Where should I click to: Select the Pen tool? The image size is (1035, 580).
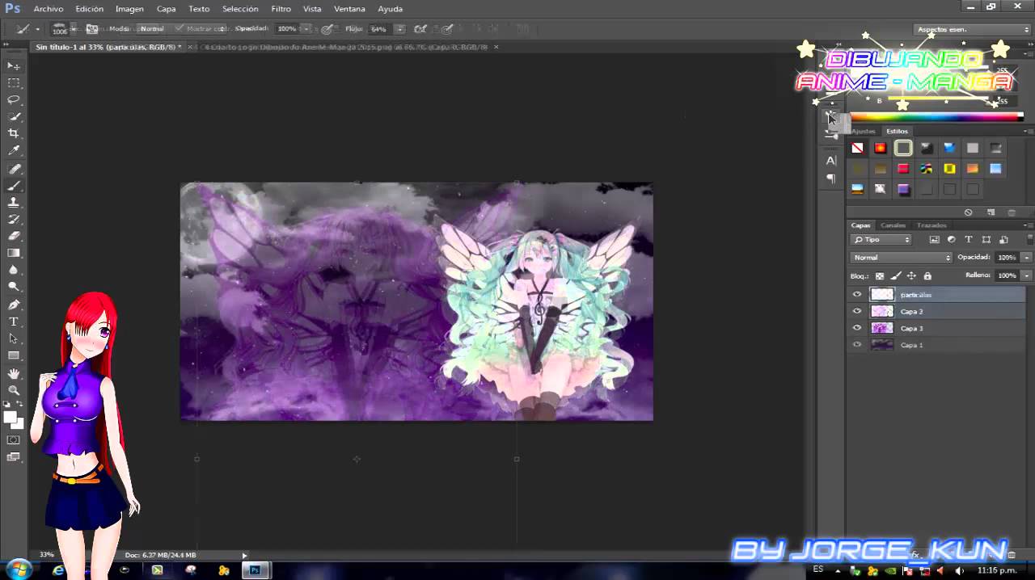click(x=14, y=305)
